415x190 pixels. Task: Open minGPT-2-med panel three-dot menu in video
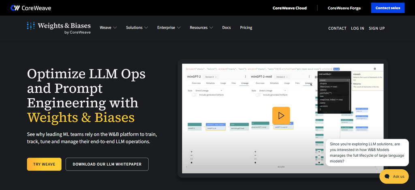(309, 77)
